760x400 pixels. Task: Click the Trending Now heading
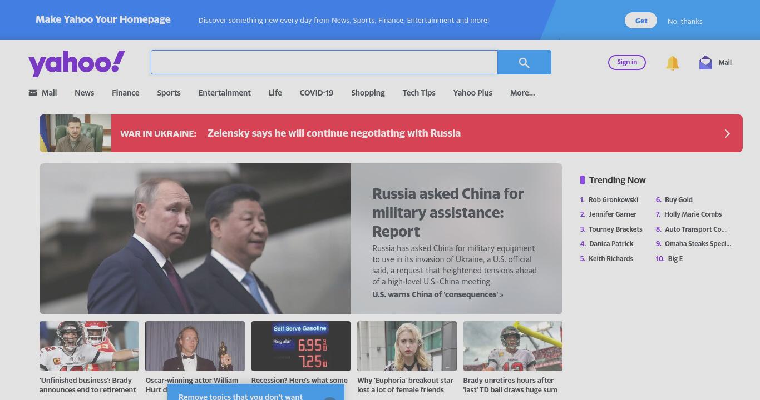coord(618,180)
